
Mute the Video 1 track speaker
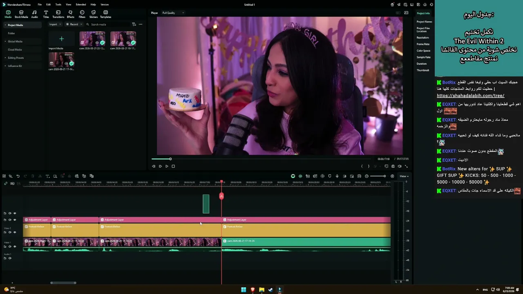coord(10,247)
